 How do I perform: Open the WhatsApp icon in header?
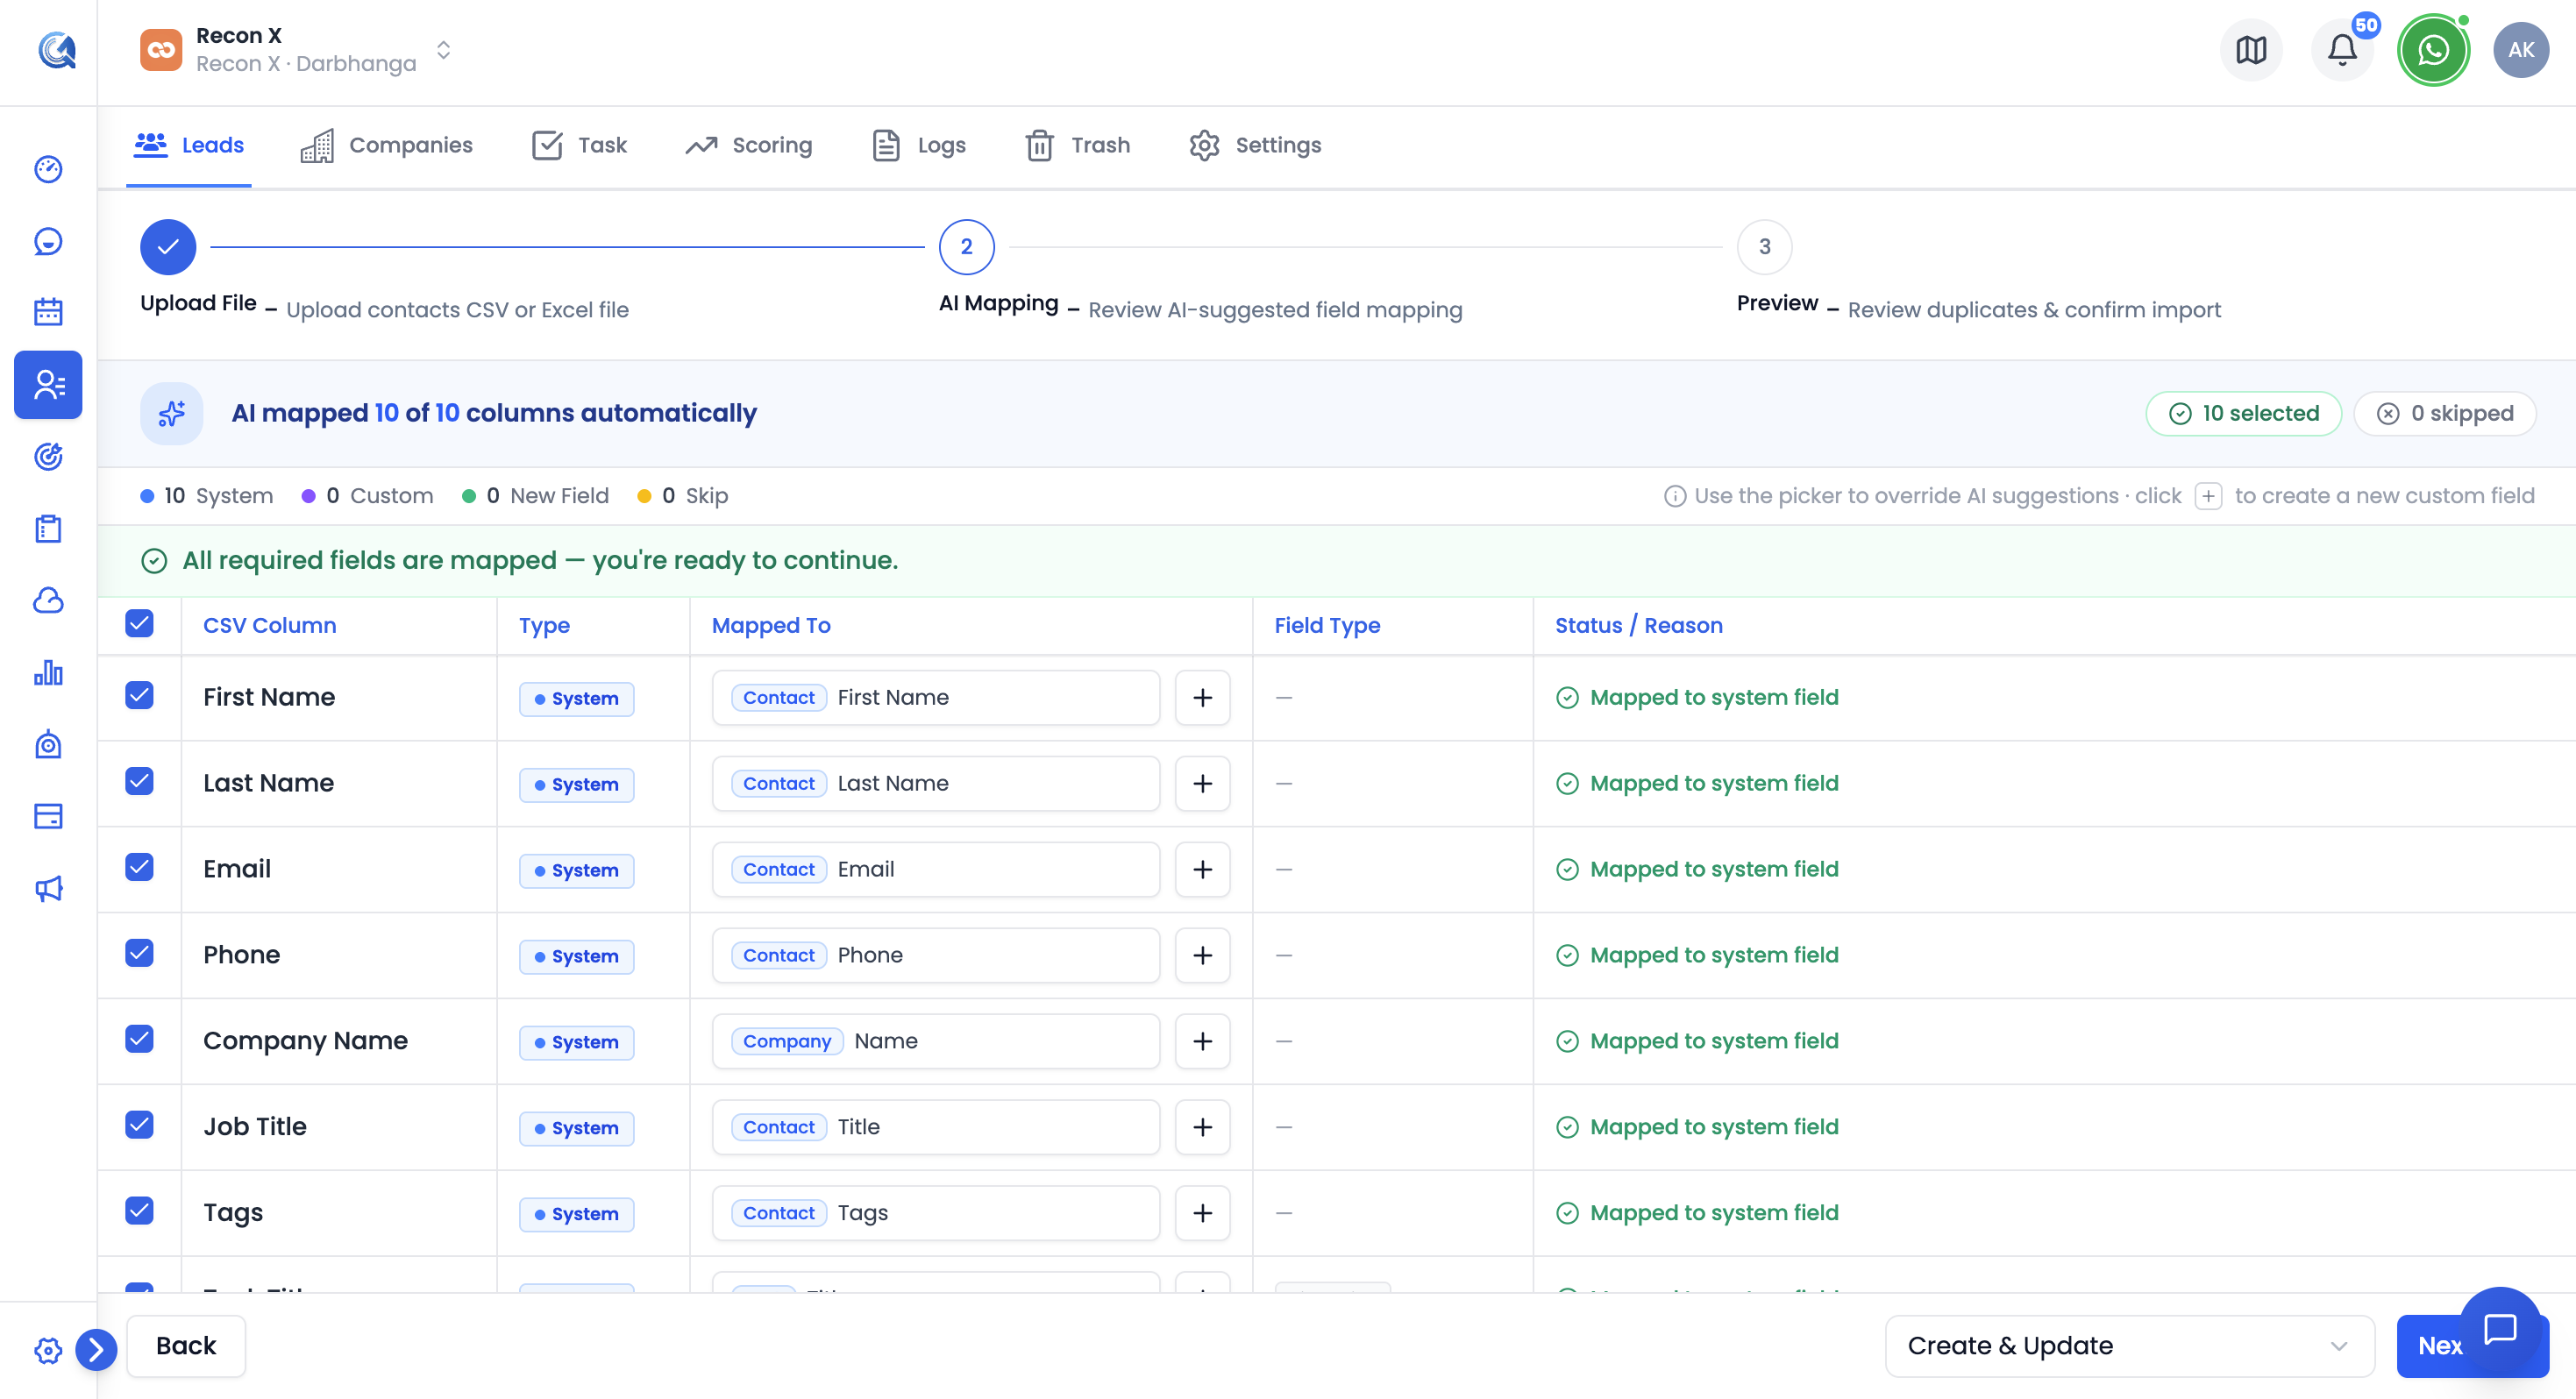[2433, 50]
